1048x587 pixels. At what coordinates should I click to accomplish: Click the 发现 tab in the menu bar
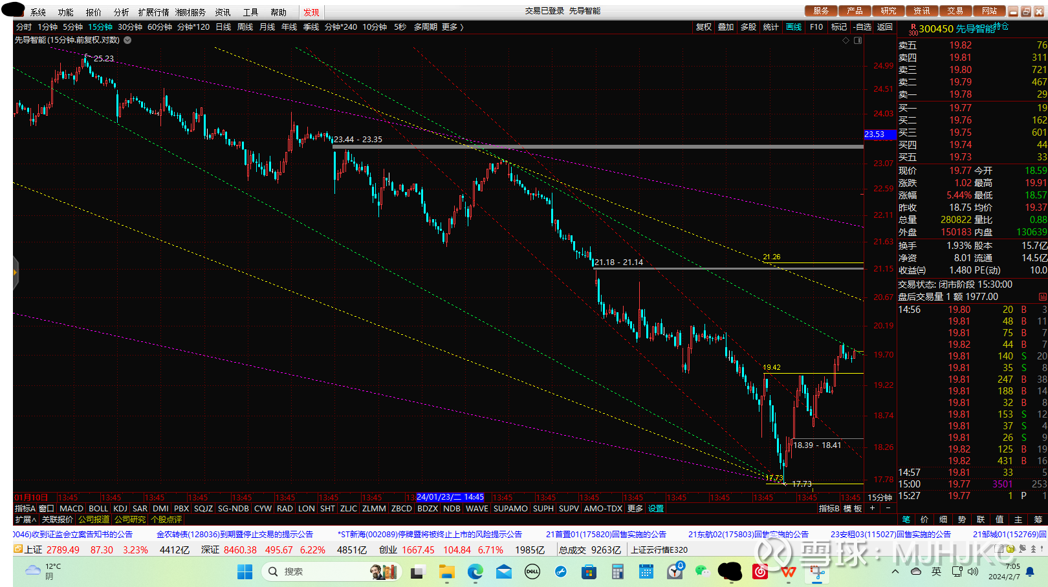[x=311, y=12]
